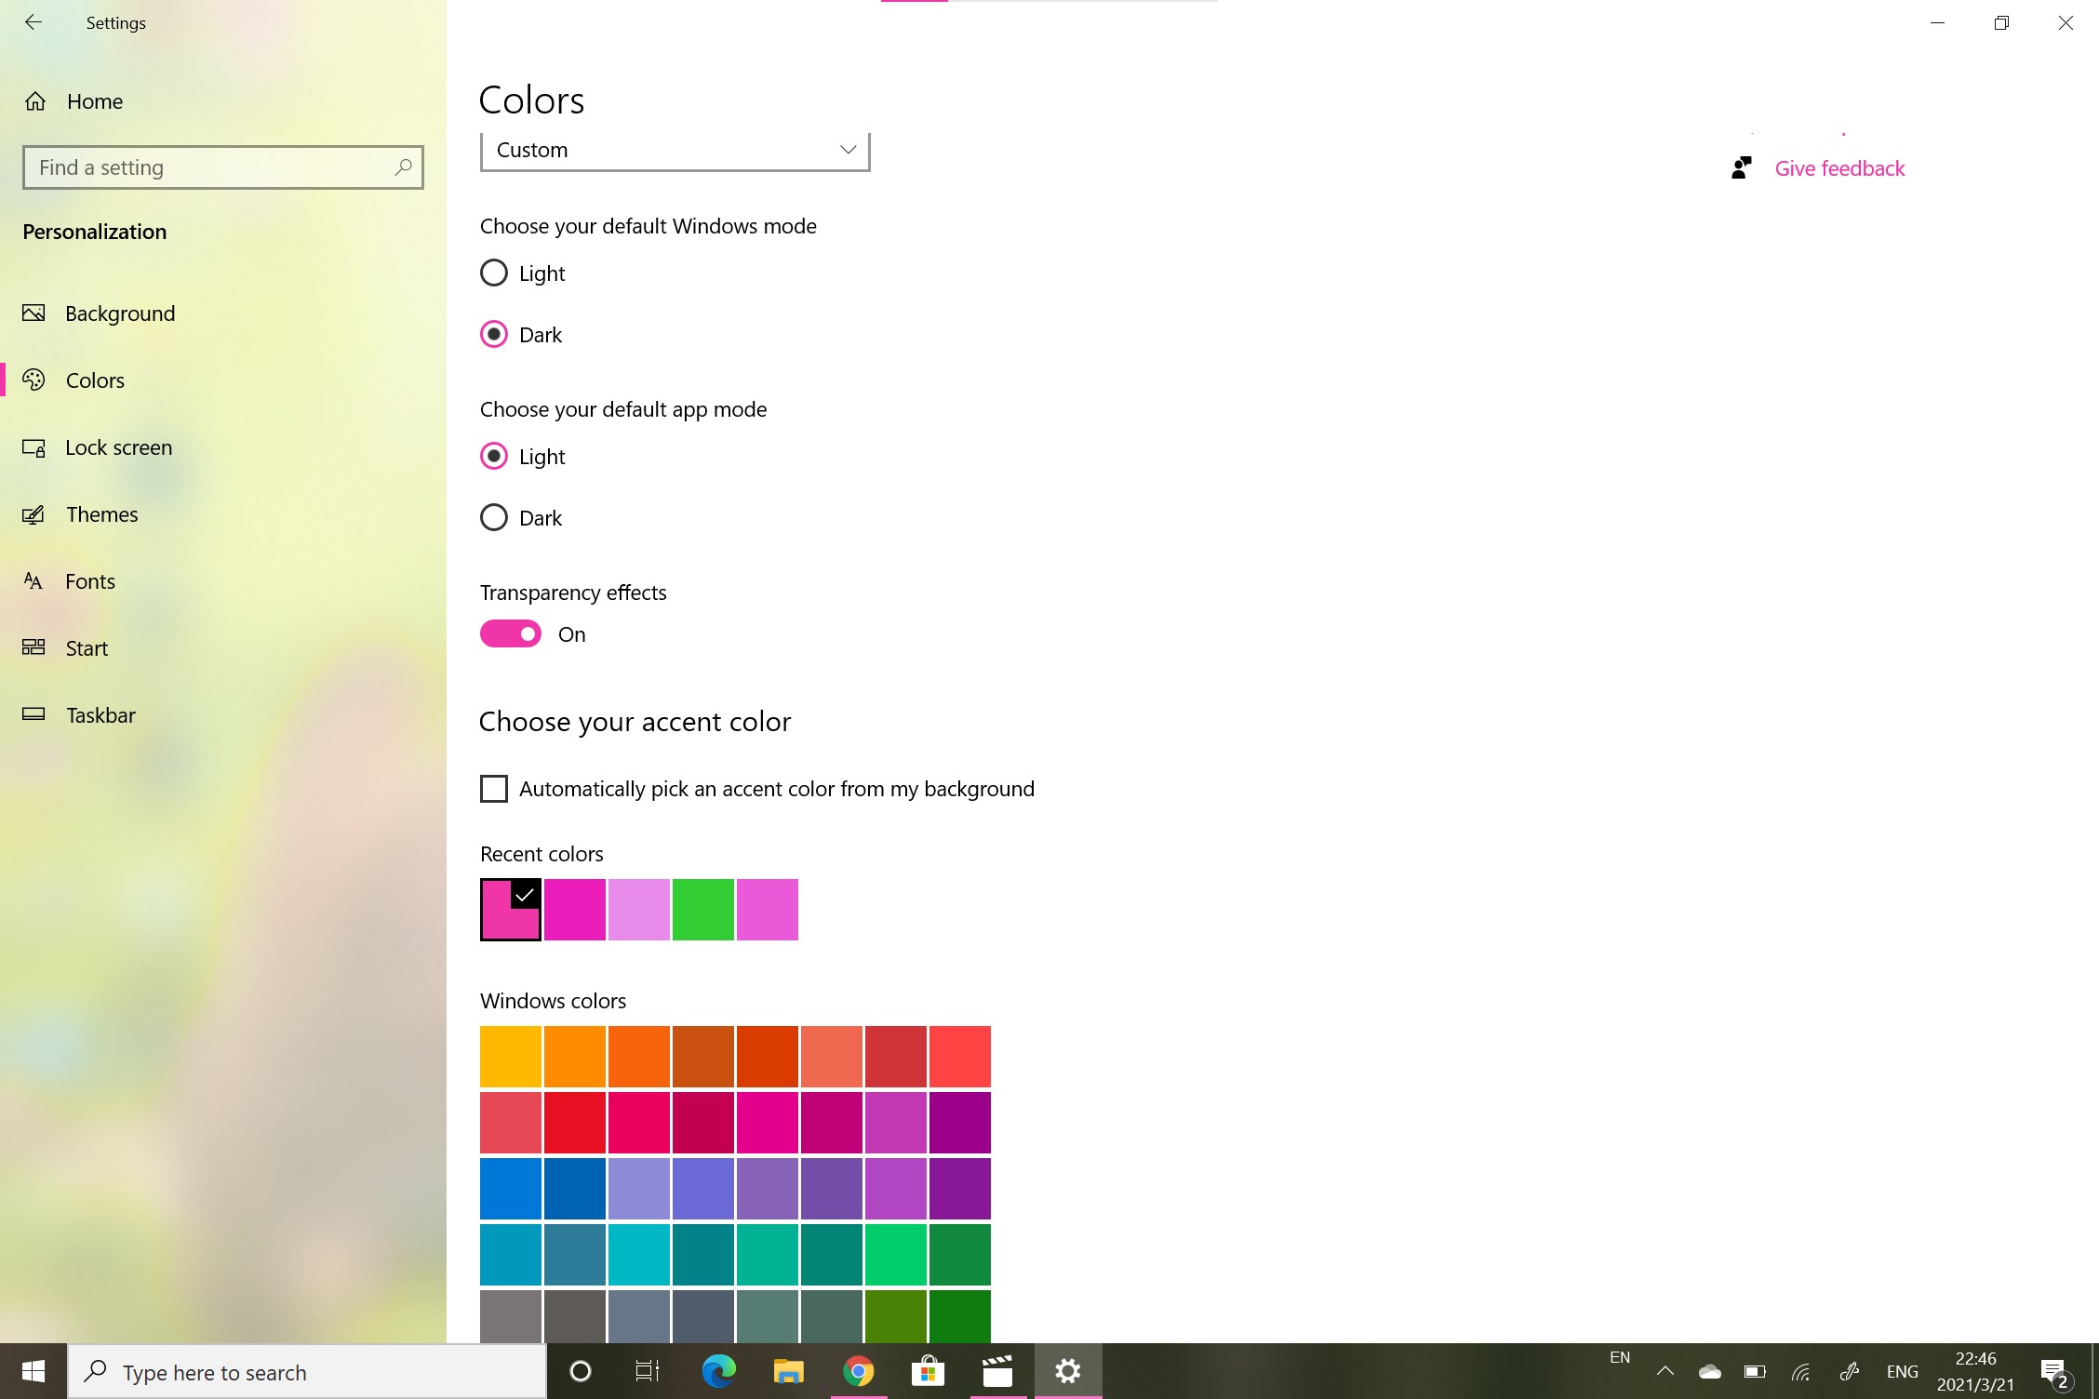Open File Explorer from the taskbar
The height and width of the screenshot is (1399, 2099).
click(788, 1371)
